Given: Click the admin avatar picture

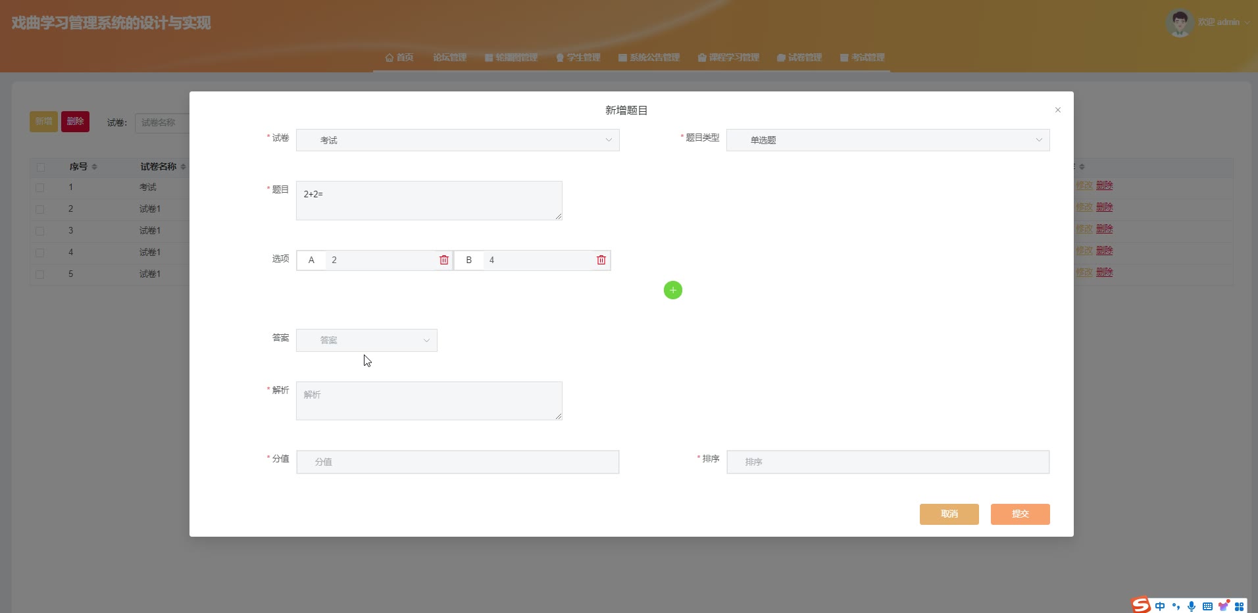Looking at the screenshot, I should coord(1180,23).
